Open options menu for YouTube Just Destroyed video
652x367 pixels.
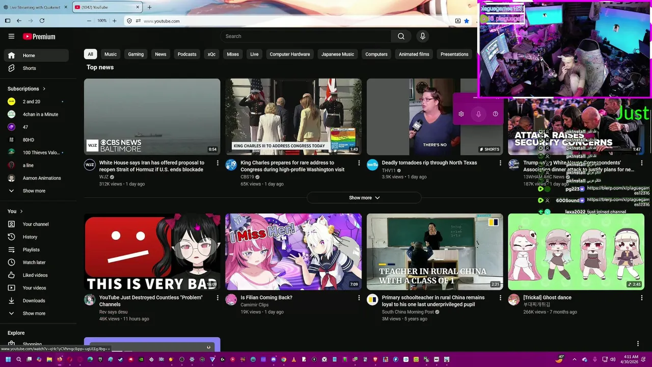coord(218,298)
